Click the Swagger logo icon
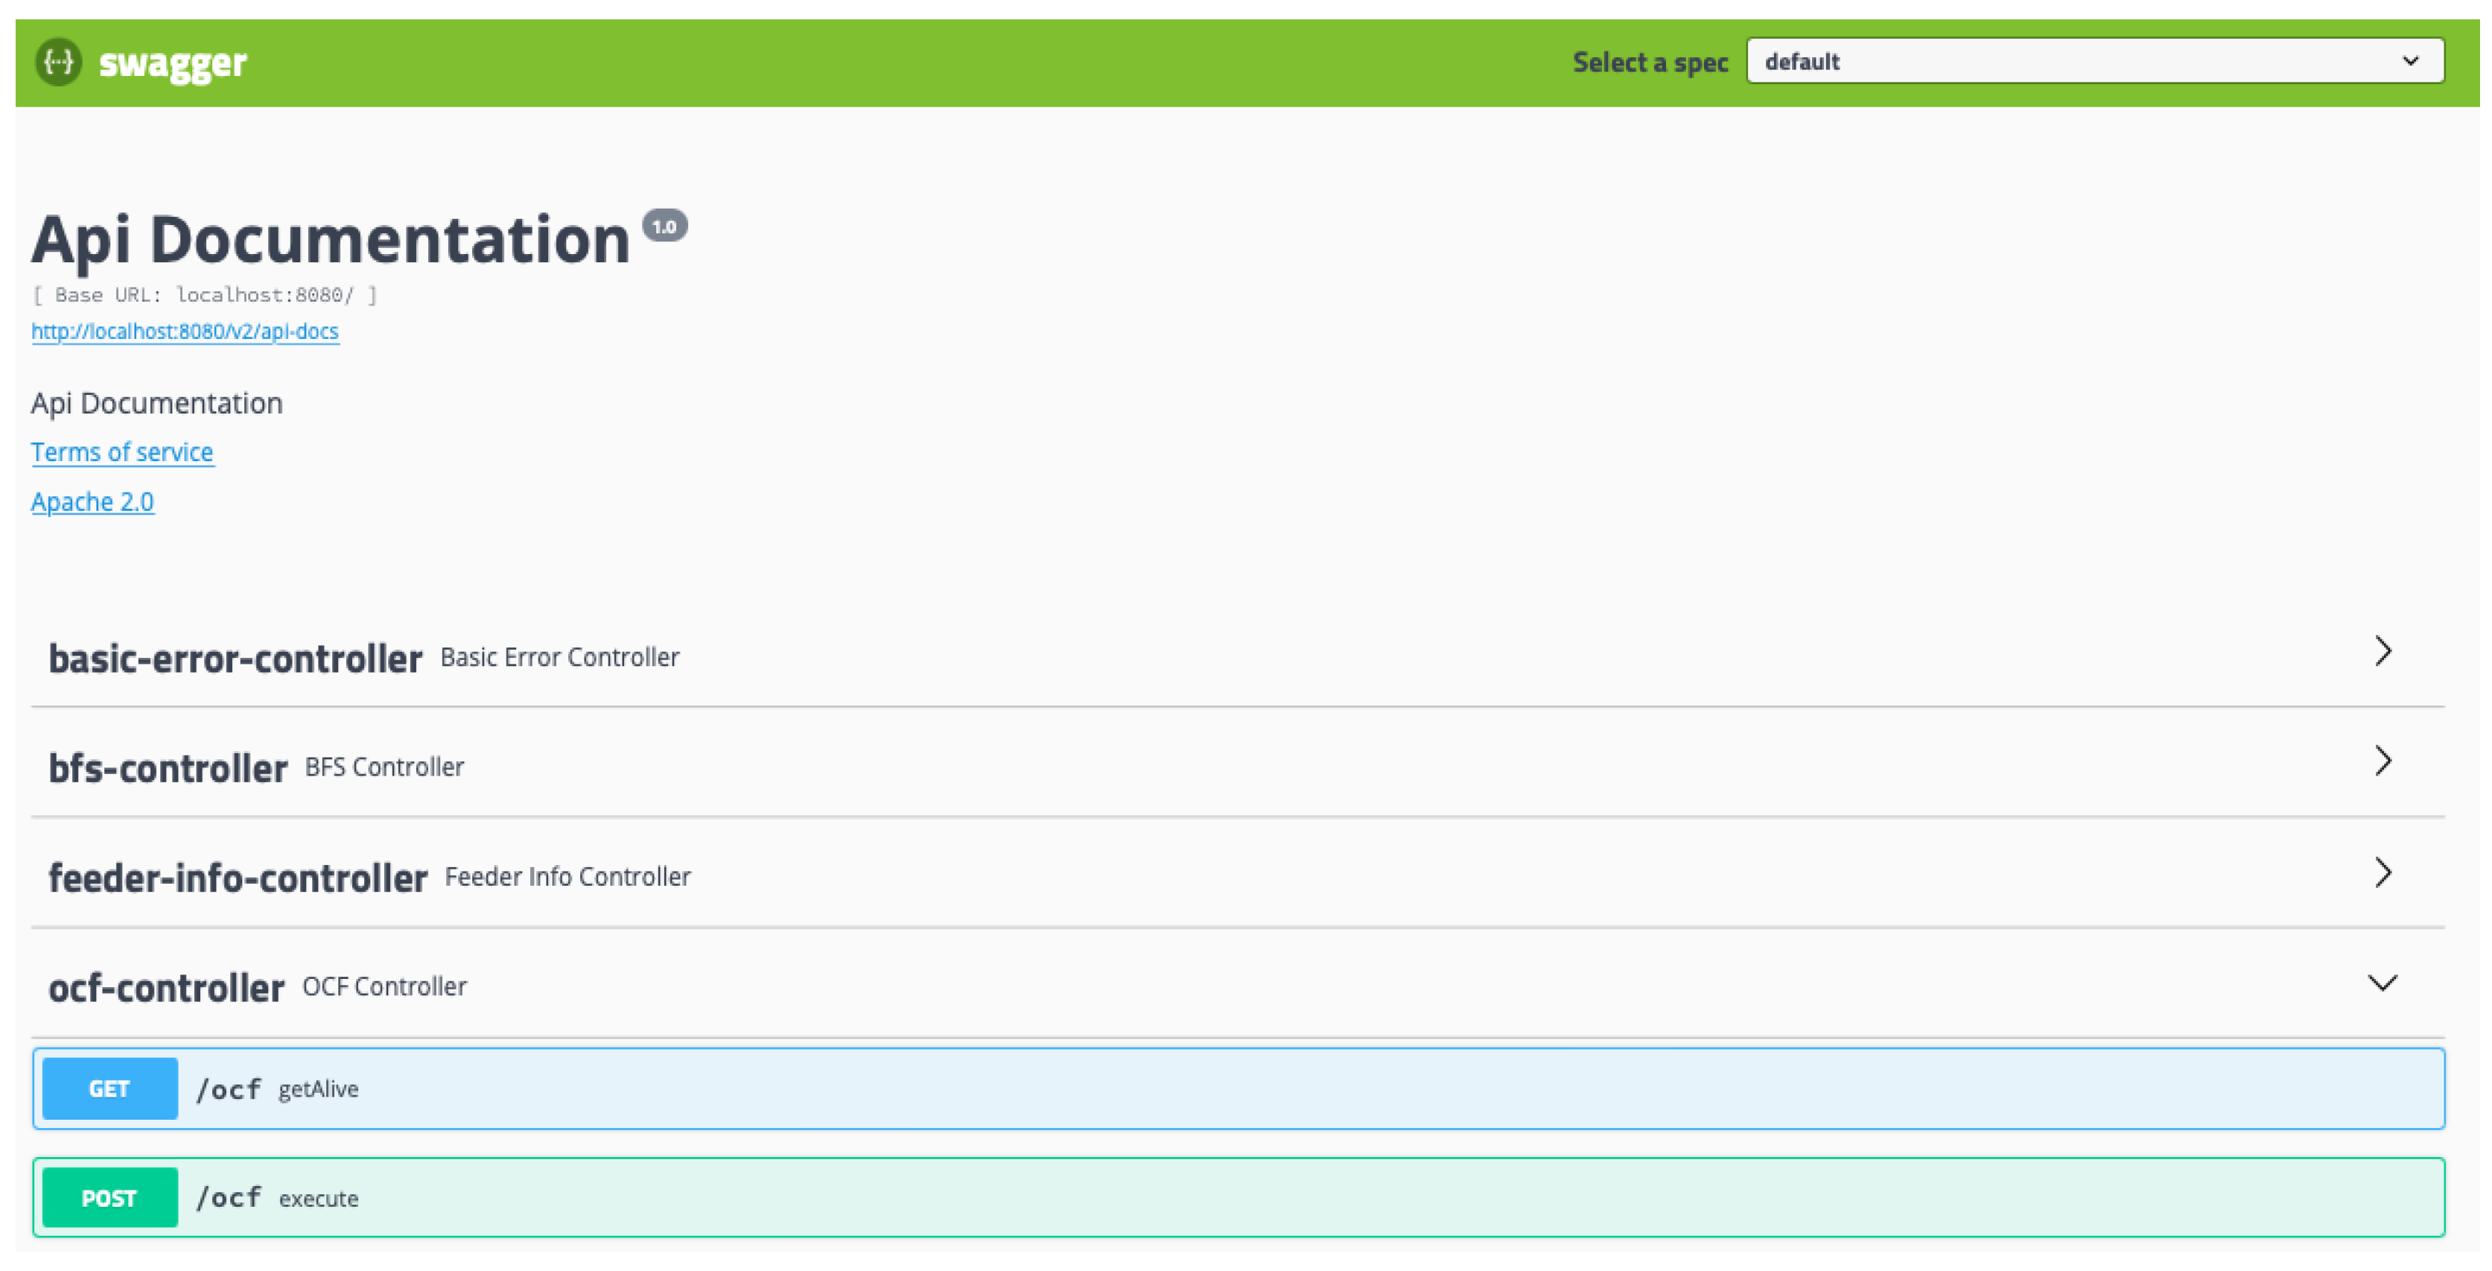Viewport: 2492px width, 1271px height. pos(58,62)
